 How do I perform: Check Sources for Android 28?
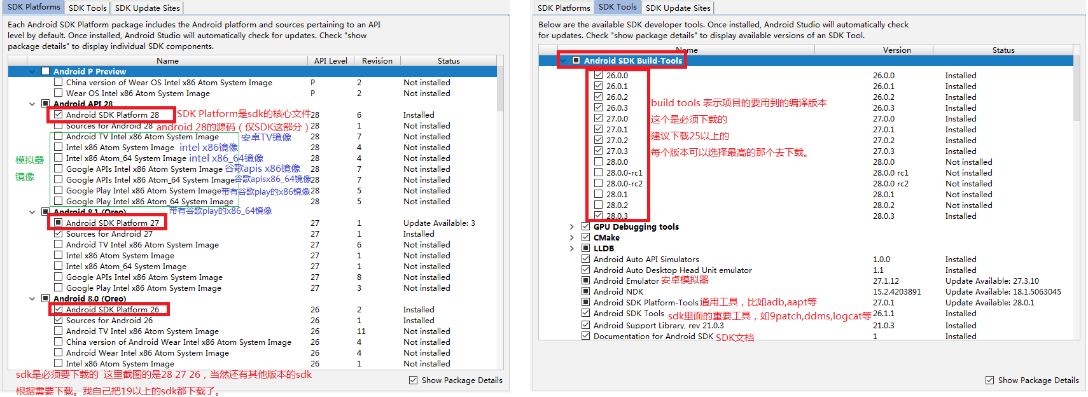[x=58, y=125]
